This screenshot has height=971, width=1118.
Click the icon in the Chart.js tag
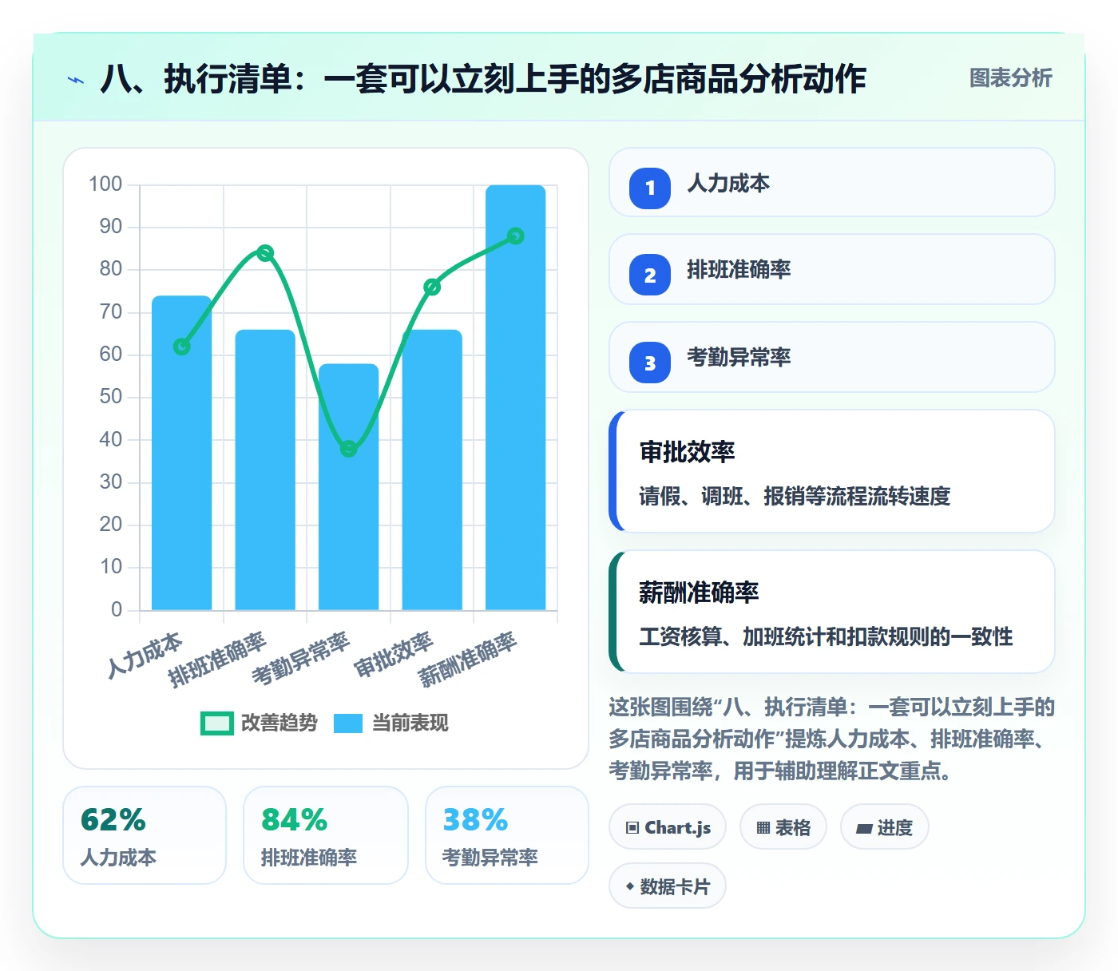coord(632,828)
